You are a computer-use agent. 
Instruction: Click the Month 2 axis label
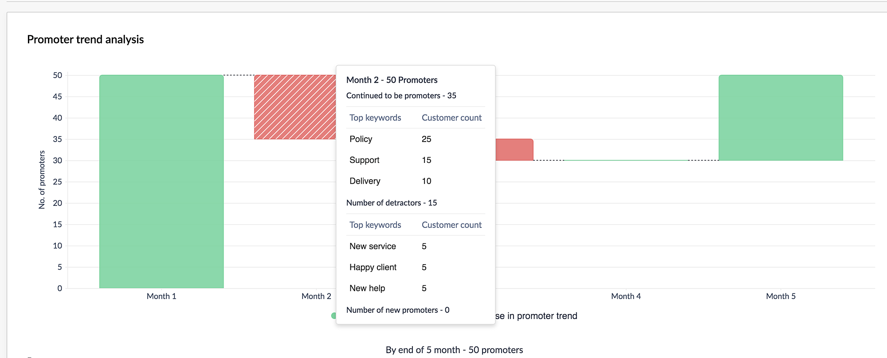(316, 296)
